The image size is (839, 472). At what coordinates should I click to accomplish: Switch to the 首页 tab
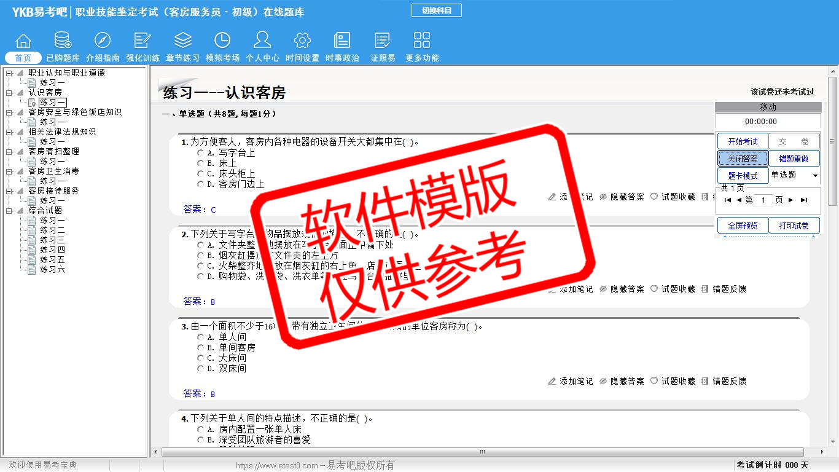point(23,58)
